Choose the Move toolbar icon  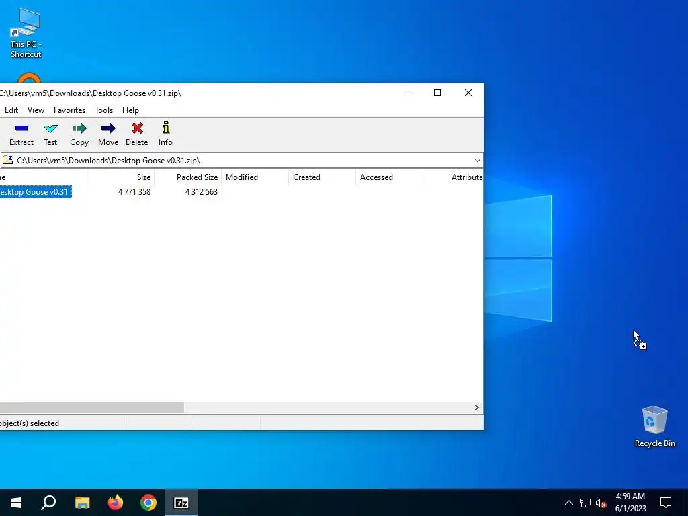click(108, 134)
